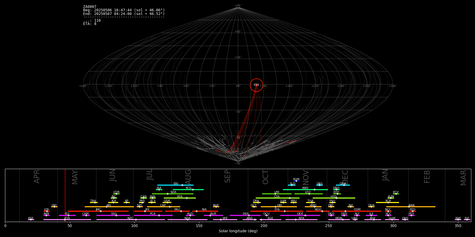
Task: Click the SLD shower label
Action: 292,184
